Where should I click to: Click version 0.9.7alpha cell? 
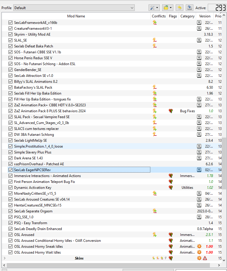click(205, 229)
